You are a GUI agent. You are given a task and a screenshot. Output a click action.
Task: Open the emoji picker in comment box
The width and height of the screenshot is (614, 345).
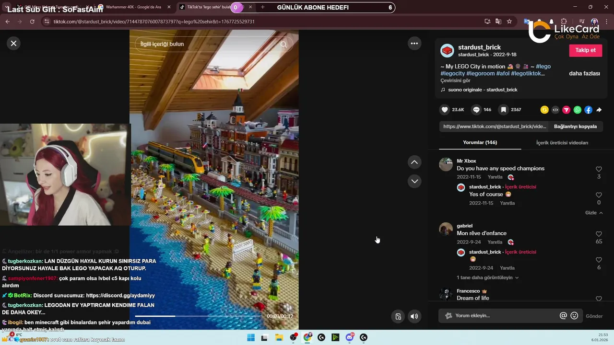[574, 316]
